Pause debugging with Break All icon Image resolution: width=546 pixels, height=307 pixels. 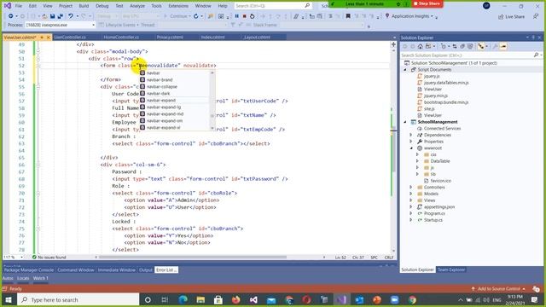tap(237, 16)
